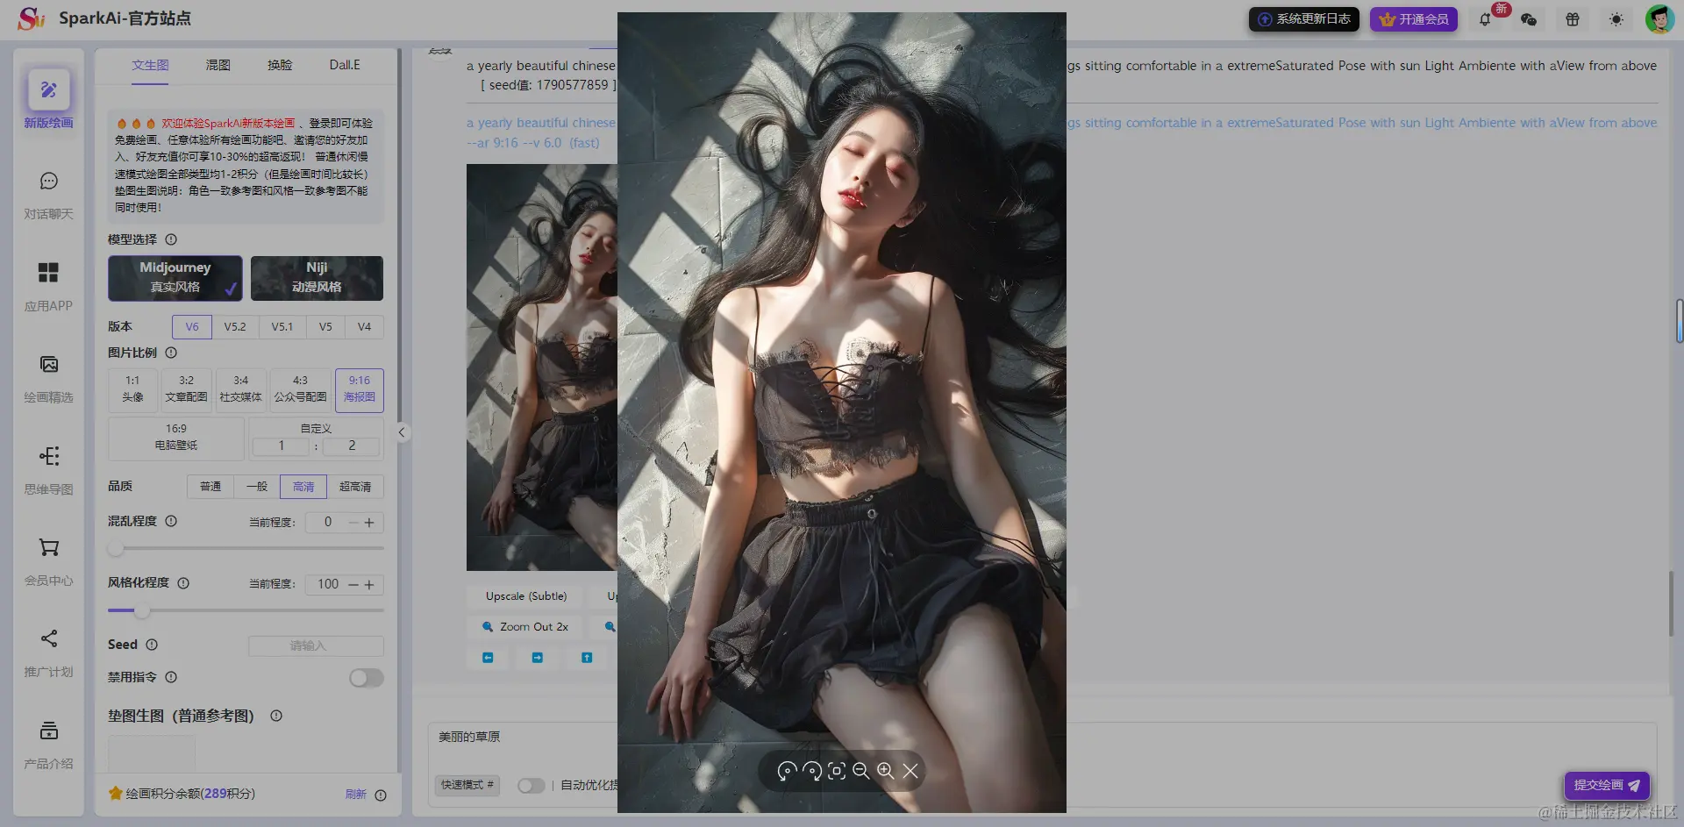
Task: Switch theme using the sun icon
Action: coord(1616,18)
